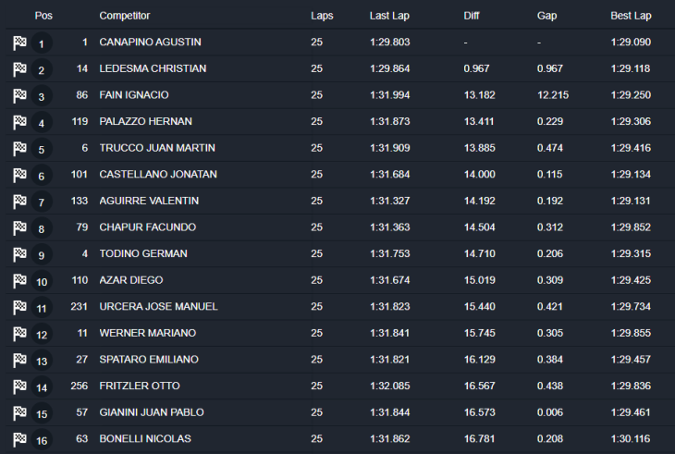Click the position 4 badge
675x454 pixels.
pyautogui.click(x=42, y=123)
